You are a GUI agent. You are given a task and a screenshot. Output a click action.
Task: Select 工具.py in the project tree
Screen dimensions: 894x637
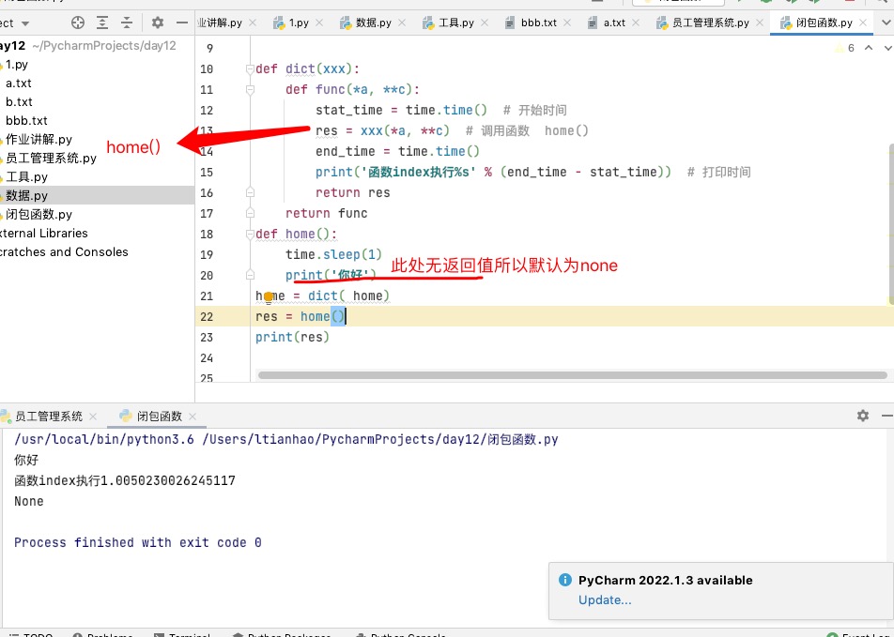pyautogui.click(x=26, y=177)
